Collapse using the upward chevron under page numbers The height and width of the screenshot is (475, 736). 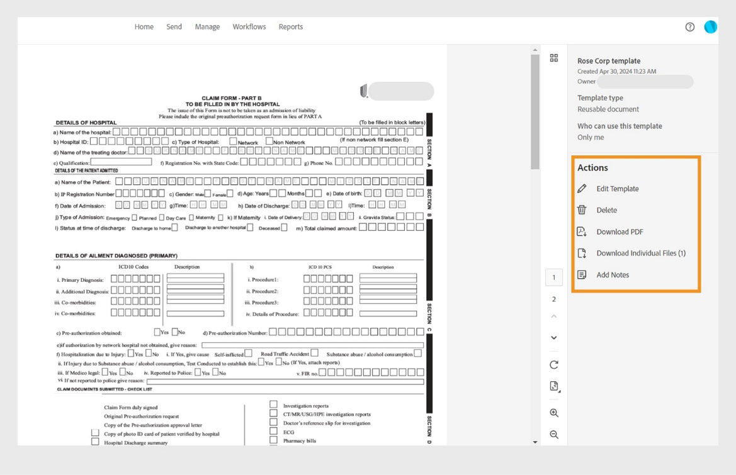coord(554,316)
